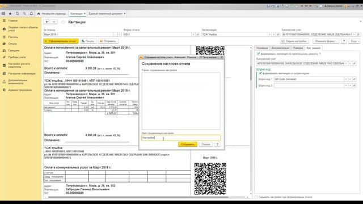Image resolution: width=363 pixels, height=204 pixels.
Task: Switch to the Поверка settings tab
Action: coord(298,48)
